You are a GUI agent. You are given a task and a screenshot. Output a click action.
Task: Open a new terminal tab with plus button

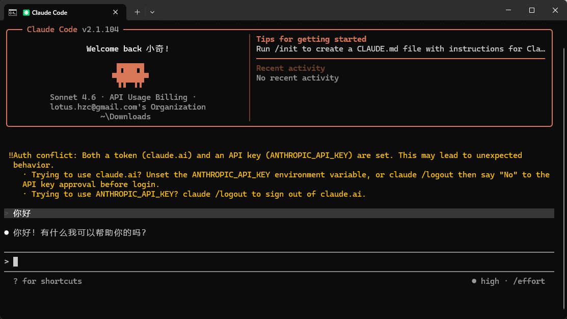(137, 12)
